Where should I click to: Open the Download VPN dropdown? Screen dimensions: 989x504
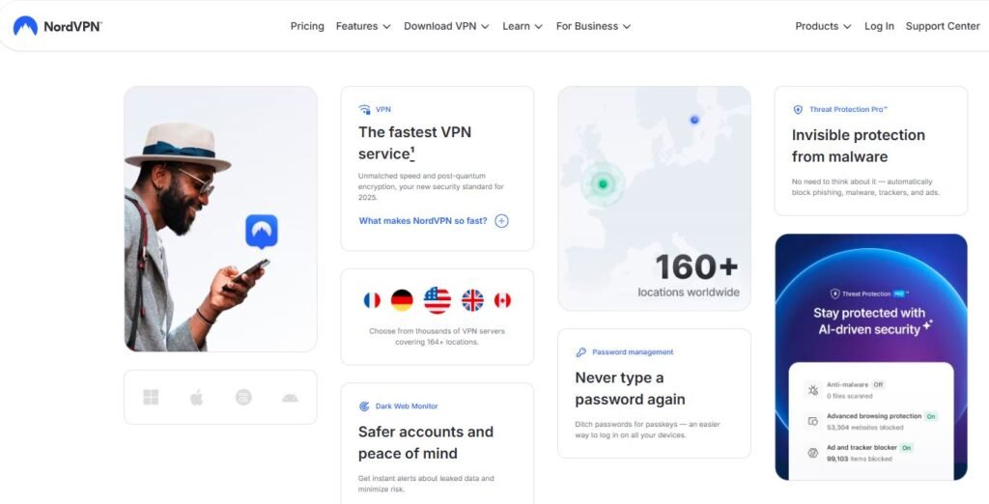click(446, 26)
